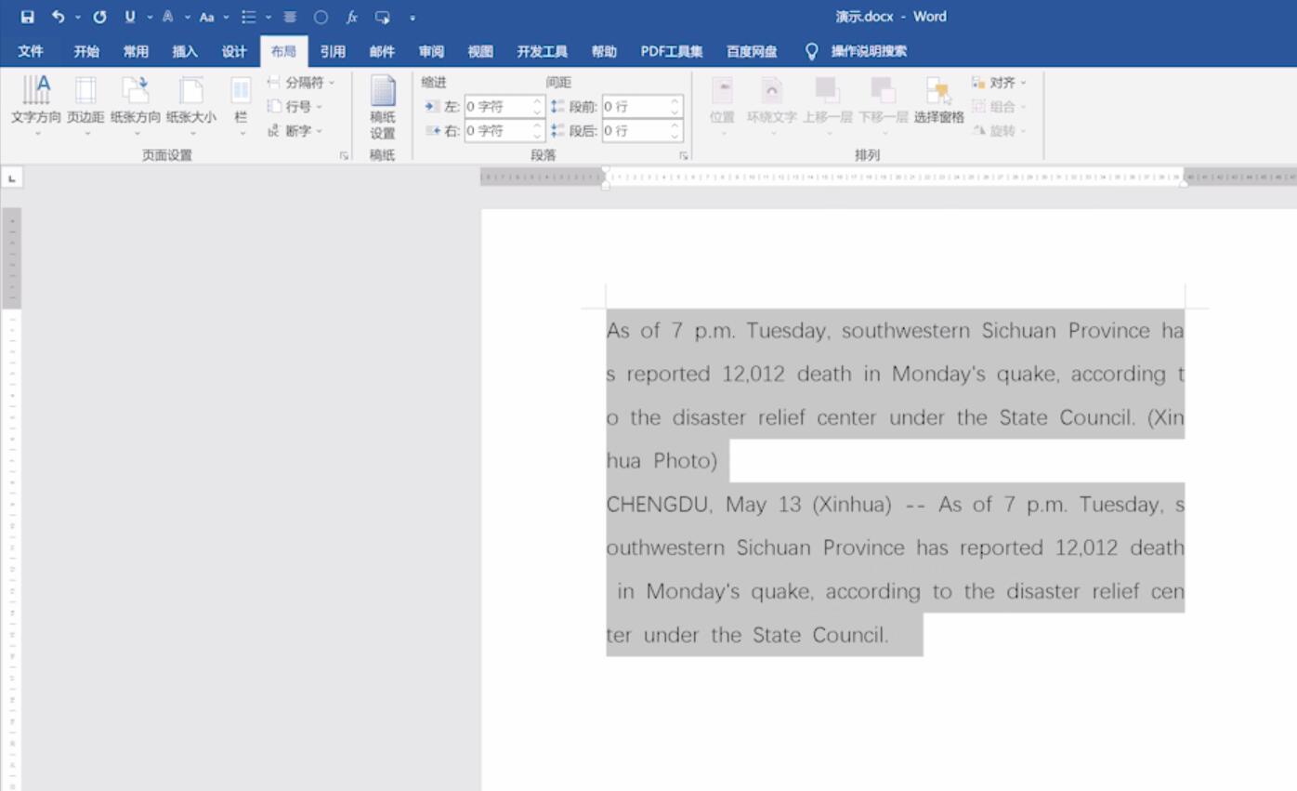Open the bullet list style dropdown arrow
Image resolution: width=1297 pixels, height=791 pixels.
coord(268,18)
